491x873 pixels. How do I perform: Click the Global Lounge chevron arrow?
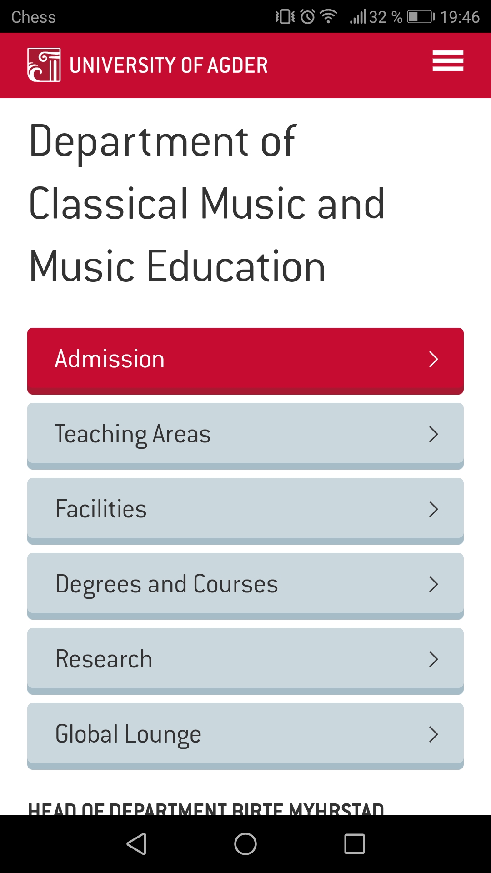point(433,734)
